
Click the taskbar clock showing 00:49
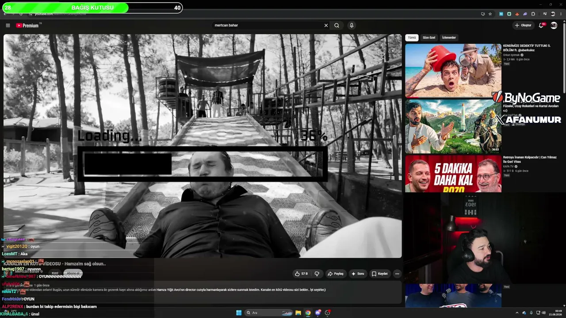pos(556,313)
